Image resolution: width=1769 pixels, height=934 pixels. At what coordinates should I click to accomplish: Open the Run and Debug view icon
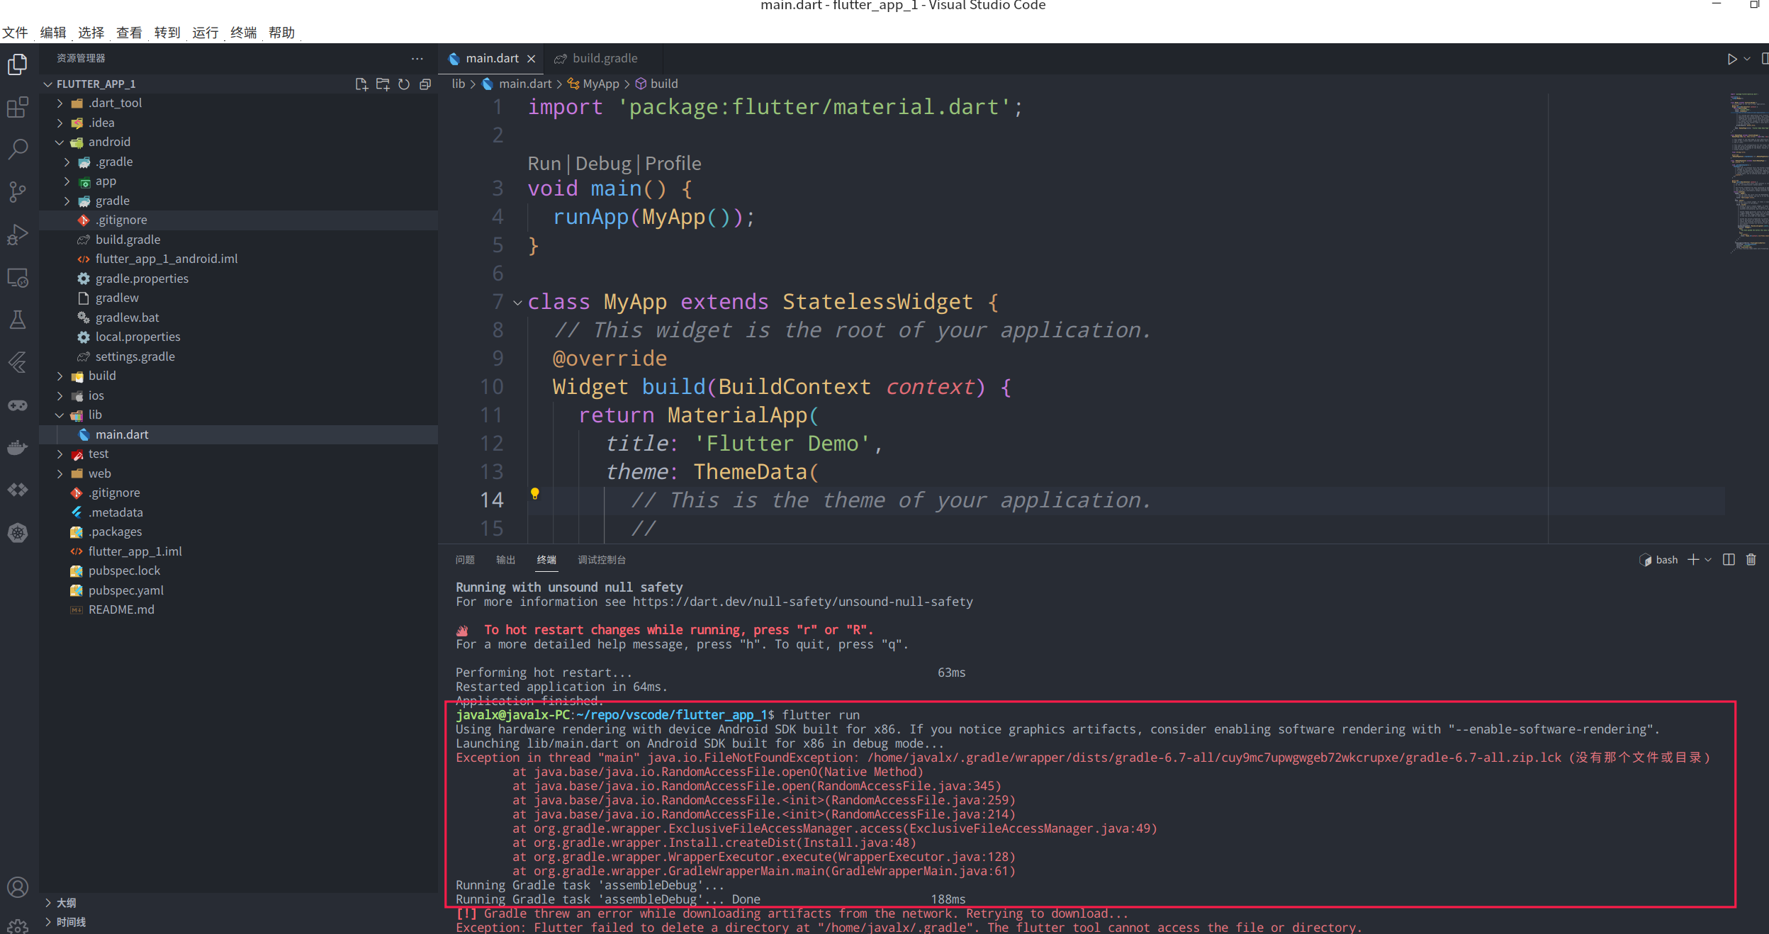click(x=18, y=235)
